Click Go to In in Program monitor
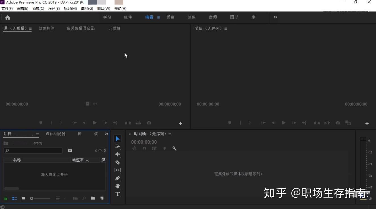Viewport: 376px width, 209px height. click(x=263, y=123)
